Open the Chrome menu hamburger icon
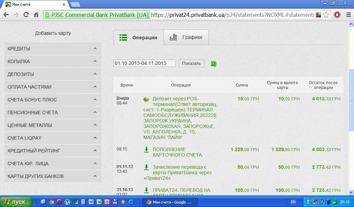Screen dimensions: 354x207 coord(347,15)
